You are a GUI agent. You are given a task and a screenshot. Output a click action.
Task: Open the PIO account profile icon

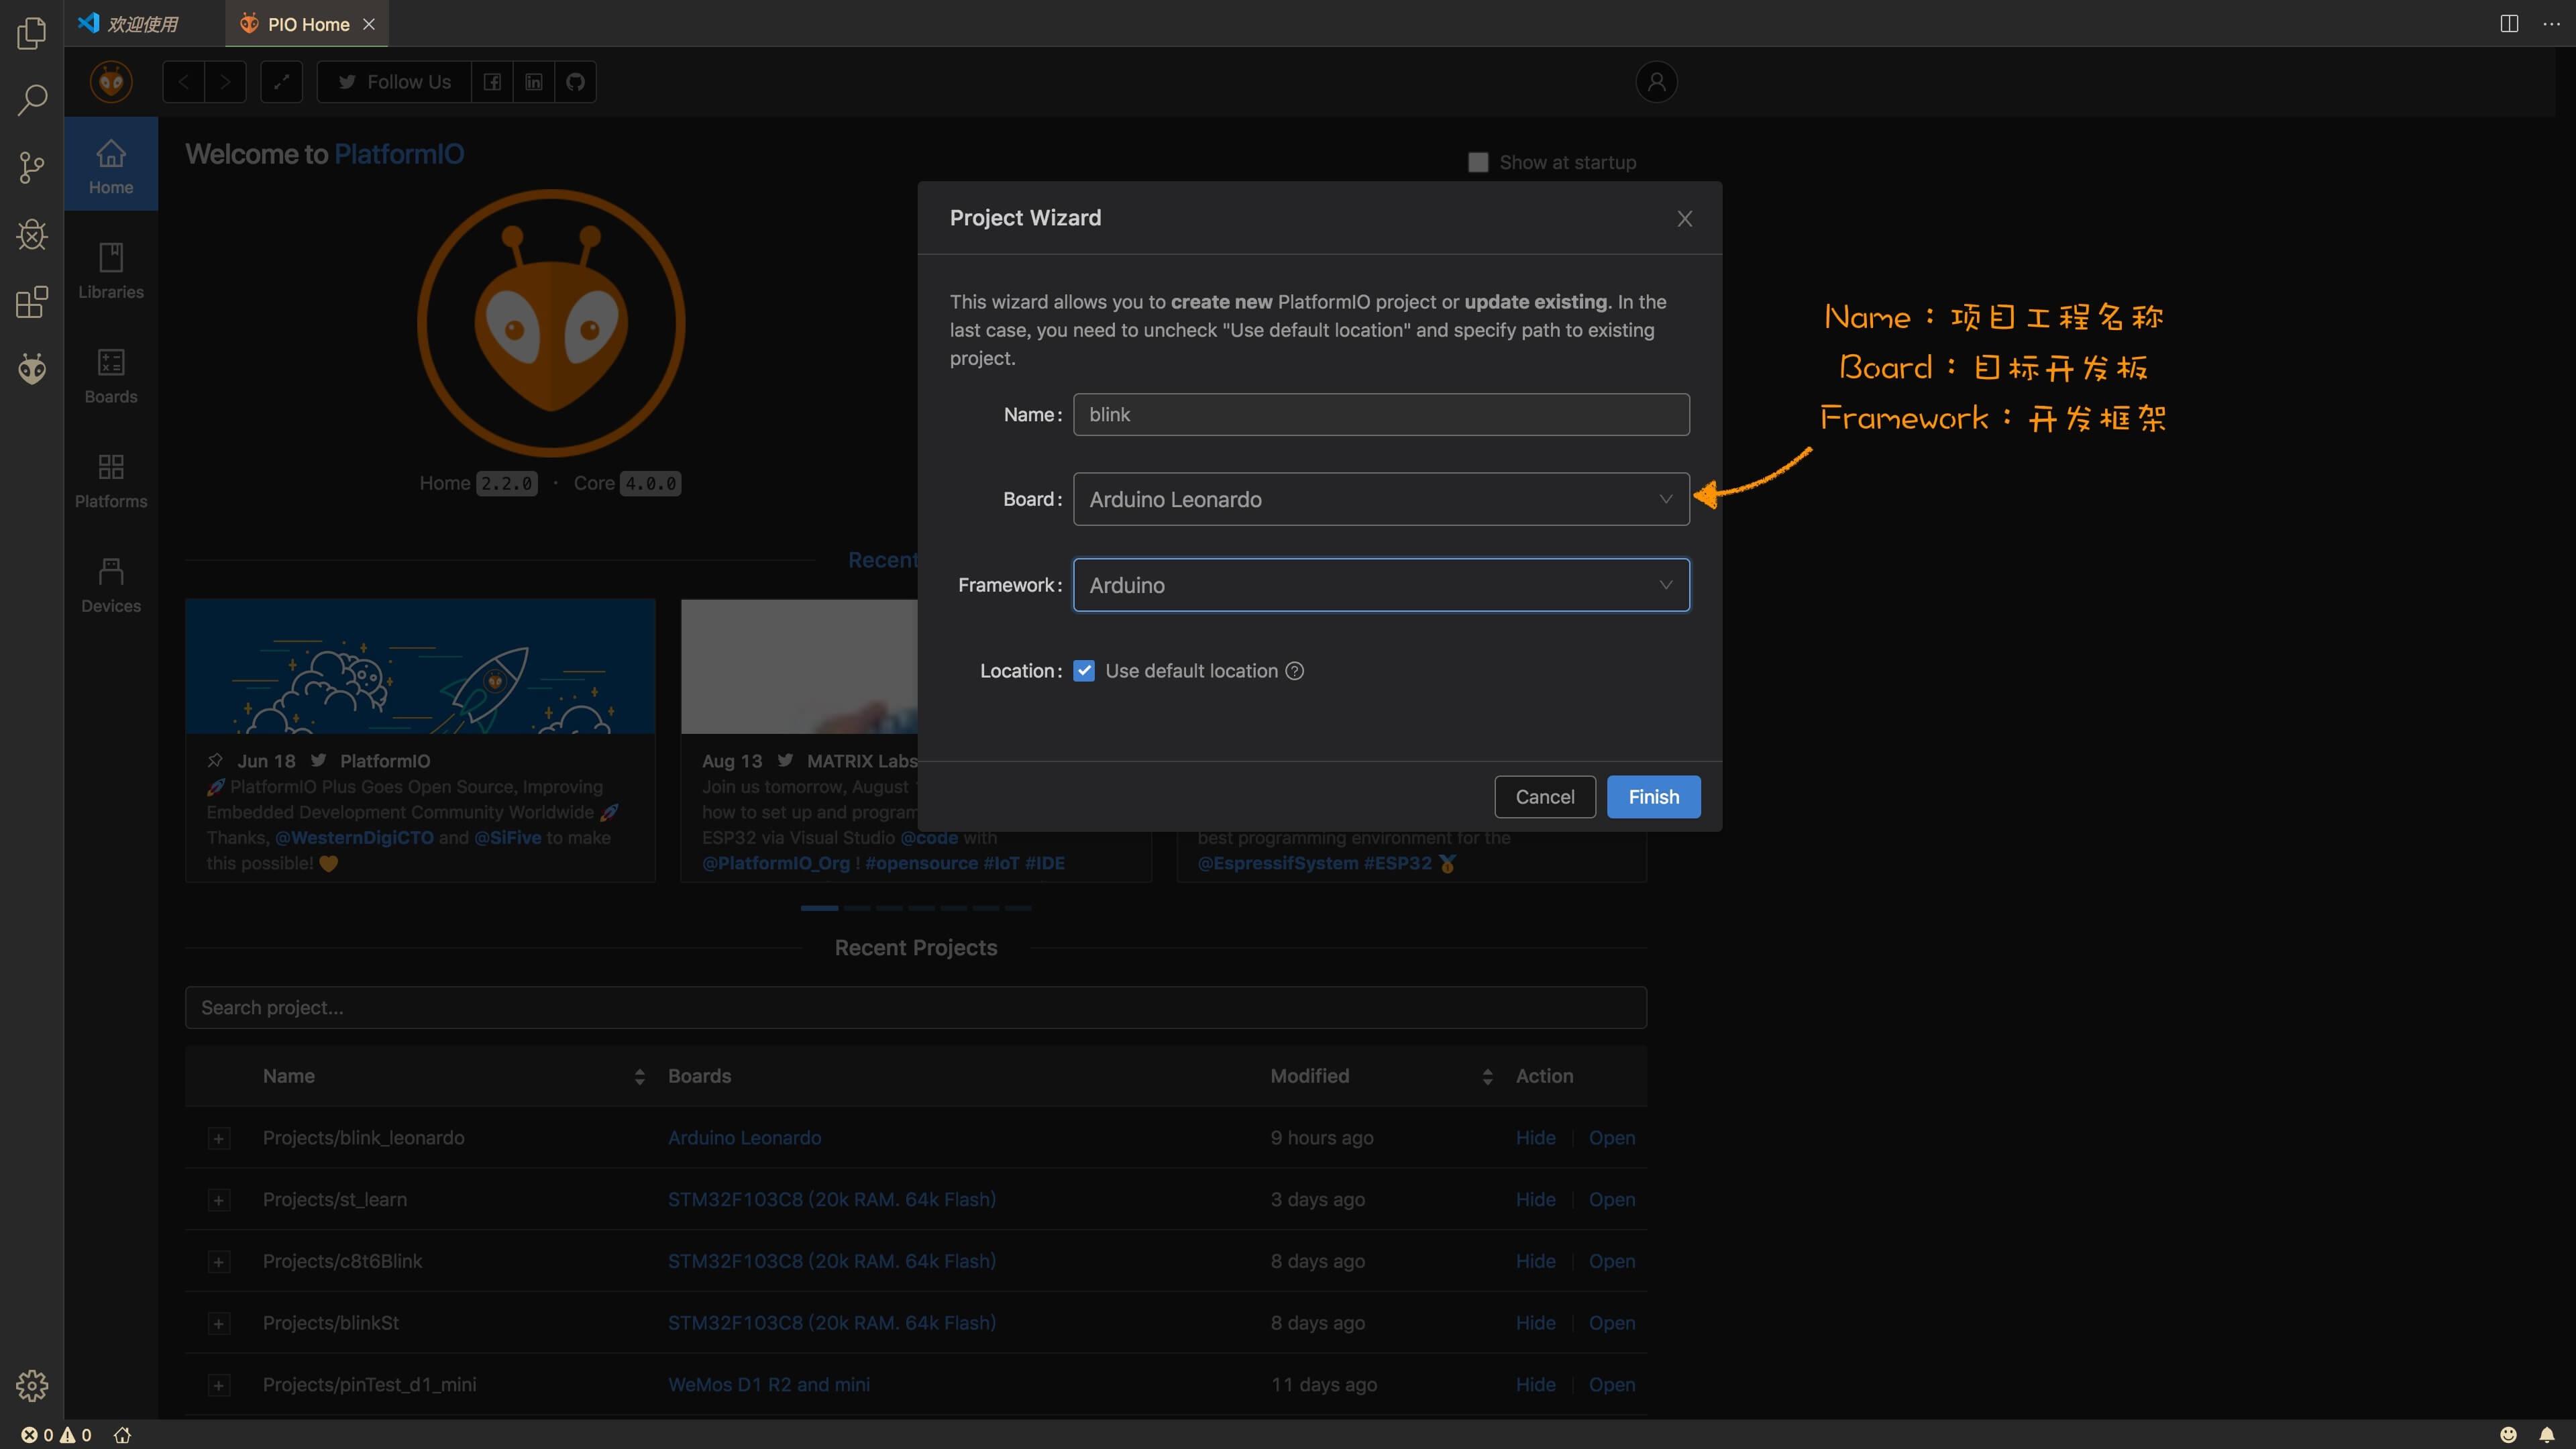coord(1656,82)
